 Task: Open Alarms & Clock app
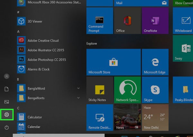(49, 69)
